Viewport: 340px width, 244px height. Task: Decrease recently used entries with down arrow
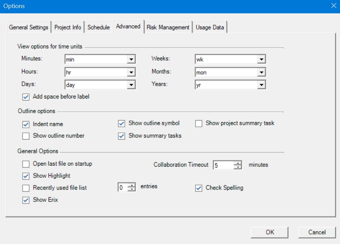[132, 189]
